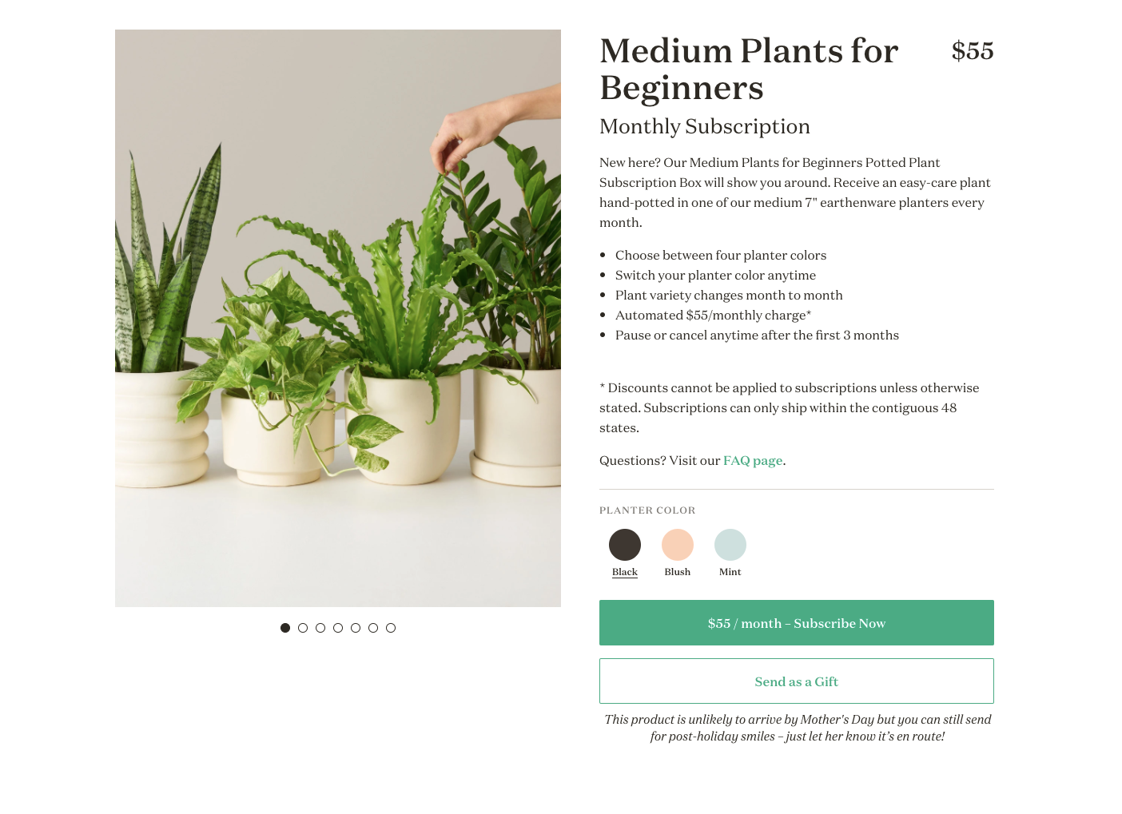
Task: Show the third carousel image dot
Action: 320,628
